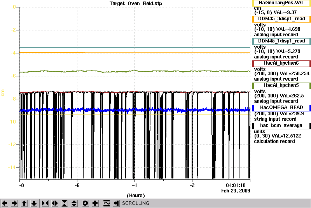Click the 'calculation record' description
Screen dimensions: 311x208
pos(274,141)
